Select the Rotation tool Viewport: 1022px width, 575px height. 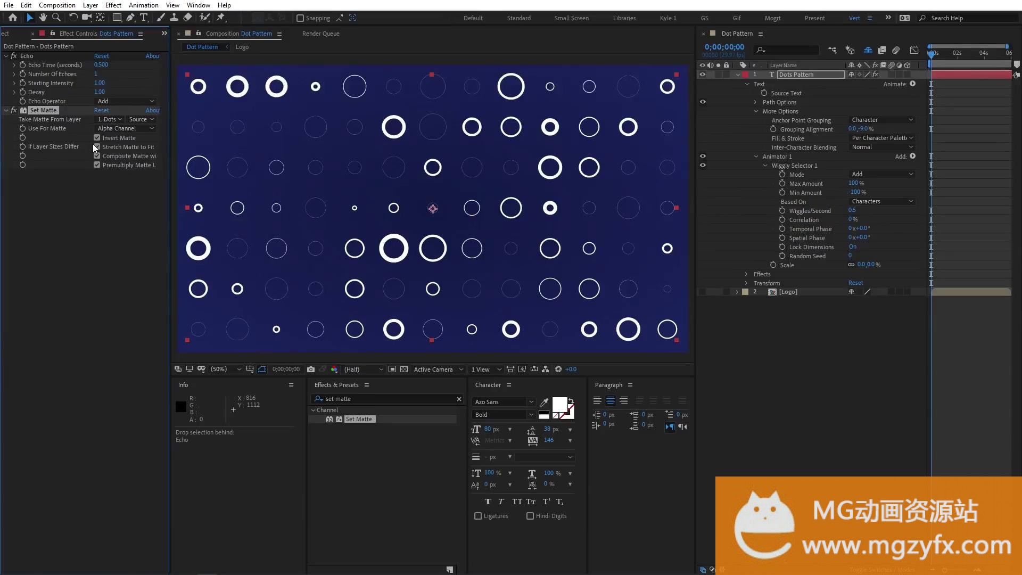73,18
